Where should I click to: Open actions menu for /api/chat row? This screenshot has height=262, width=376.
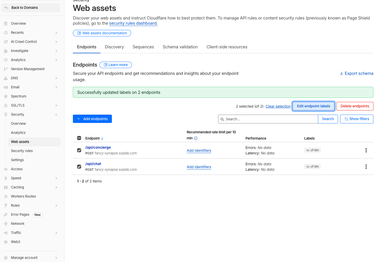point(366,167)
